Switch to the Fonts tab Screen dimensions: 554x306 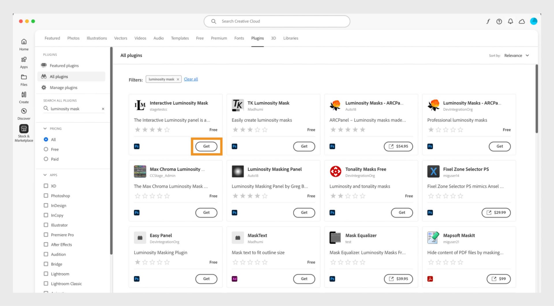tap(239, 38)
